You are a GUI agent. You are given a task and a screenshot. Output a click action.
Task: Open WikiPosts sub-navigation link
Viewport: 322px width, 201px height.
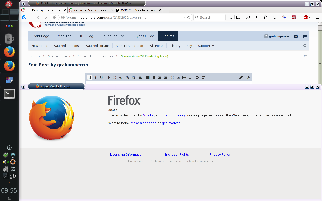point(156,46)
